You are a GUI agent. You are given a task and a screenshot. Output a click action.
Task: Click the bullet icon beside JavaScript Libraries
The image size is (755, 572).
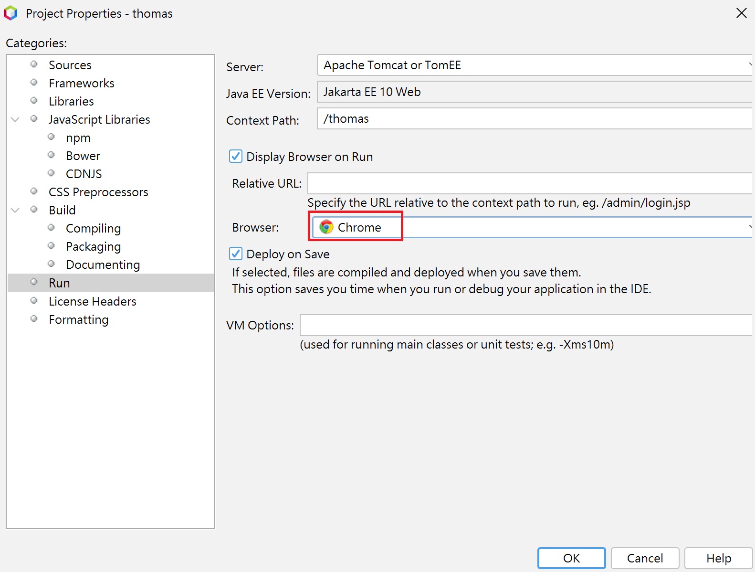pyautogui.click(x=34, y=118)
